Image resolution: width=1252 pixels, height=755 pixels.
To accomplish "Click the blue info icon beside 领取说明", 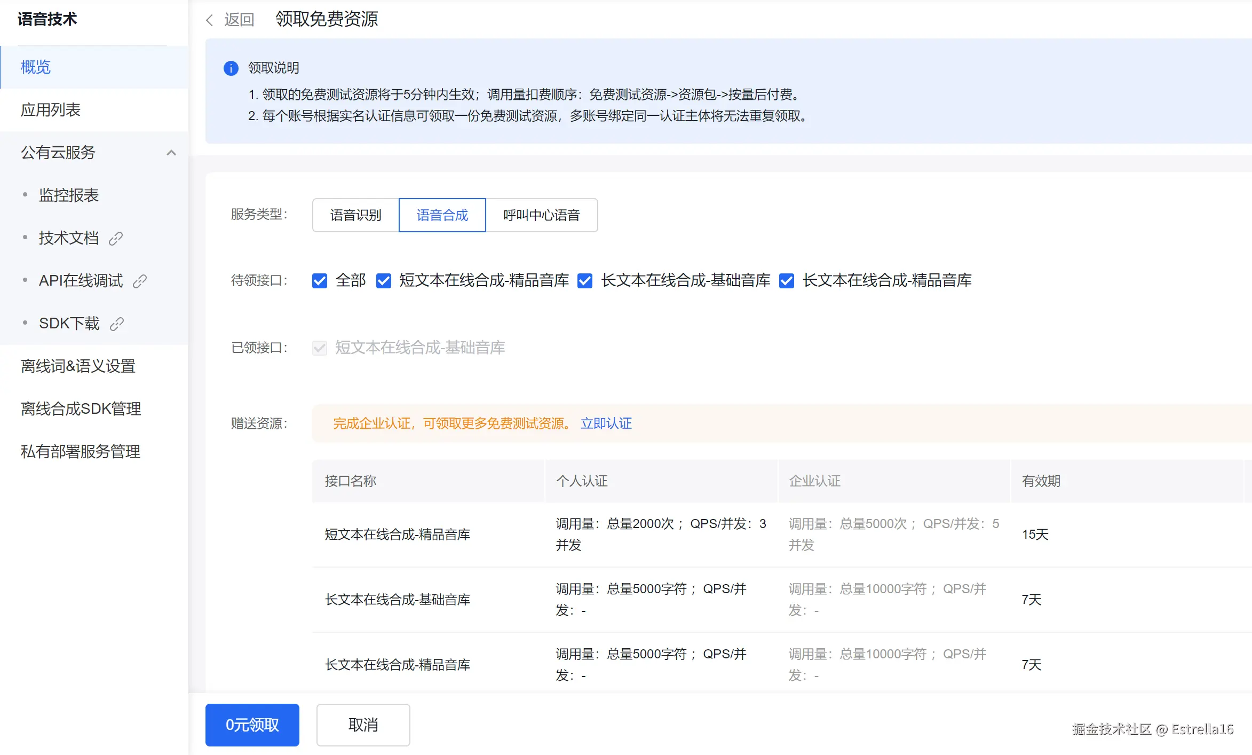I will pyautogui.click(x=231, y=68).
